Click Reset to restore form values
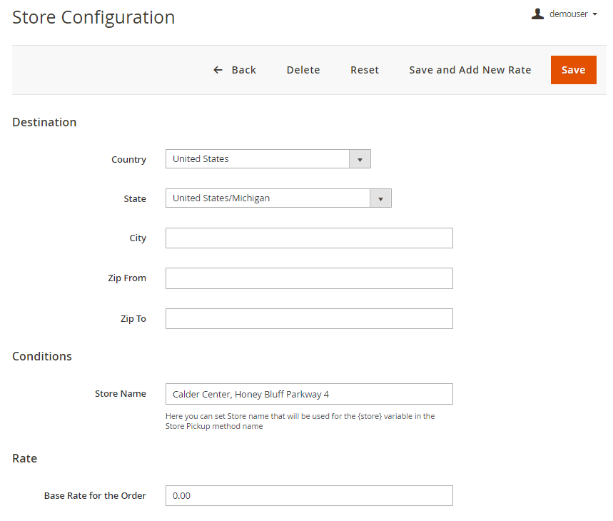The height and width of the screenshot is (521, 613). (x=365, y=70)
